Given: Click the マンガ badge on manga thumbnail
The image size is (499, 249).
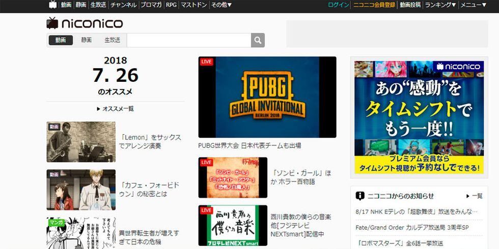Looking at the screenshot, I should (x=54, y=222).
